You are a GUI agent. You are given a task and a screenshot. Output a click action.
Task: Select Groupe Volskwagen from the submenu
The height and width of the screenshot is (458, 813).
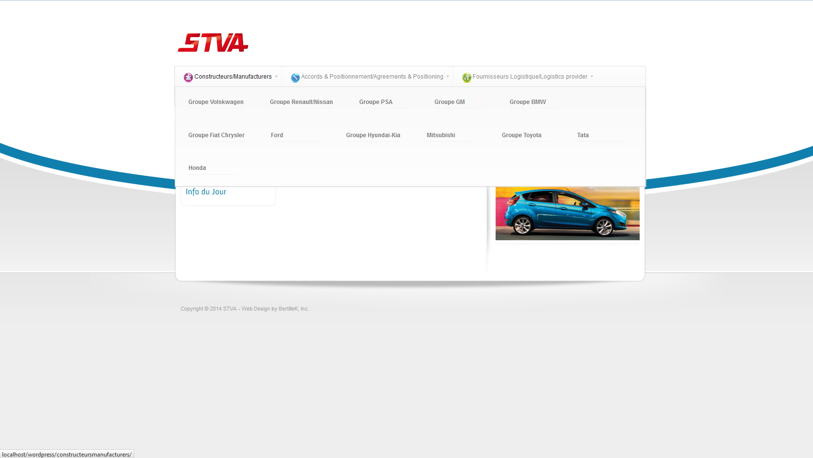(216, 102)
